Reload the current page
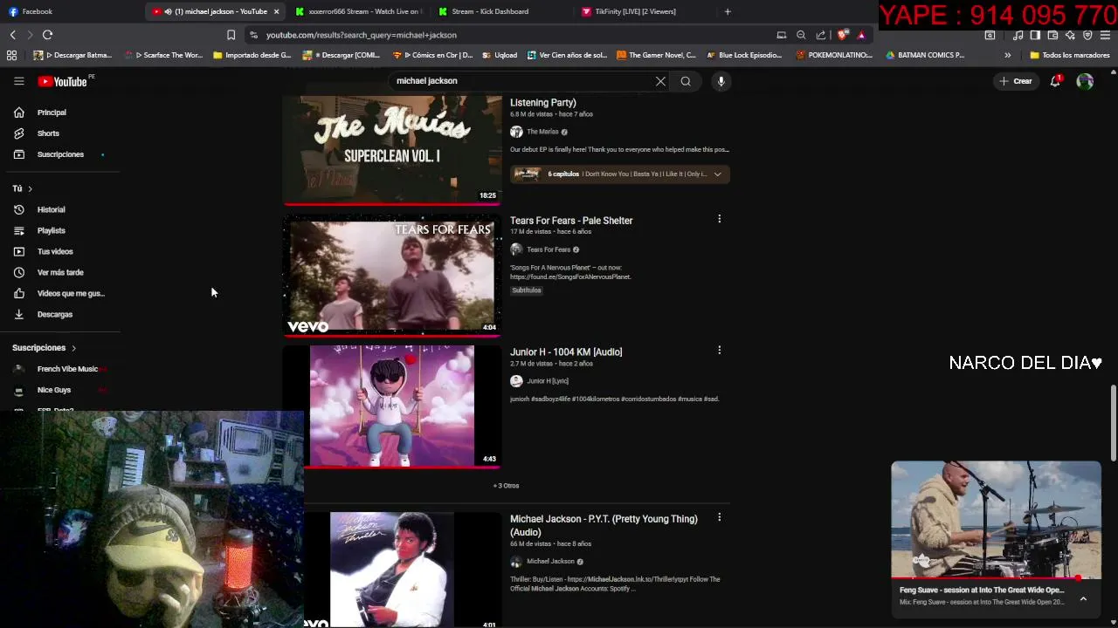This screenshot has width=1118, height=628. (48, 35)
